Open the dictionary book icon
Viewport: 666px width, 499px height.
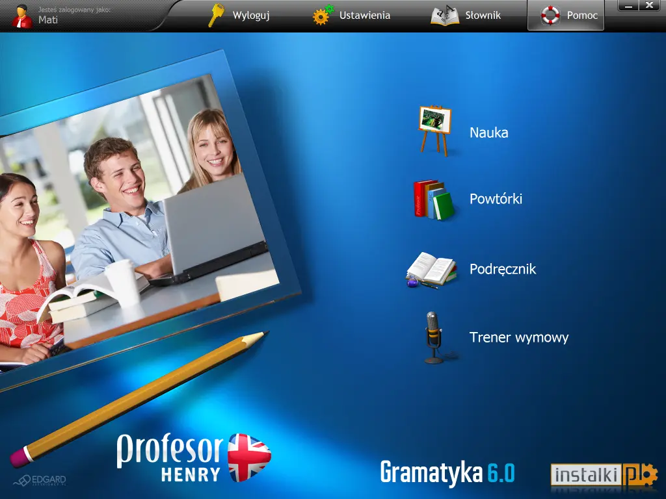(x=445, y=16)
